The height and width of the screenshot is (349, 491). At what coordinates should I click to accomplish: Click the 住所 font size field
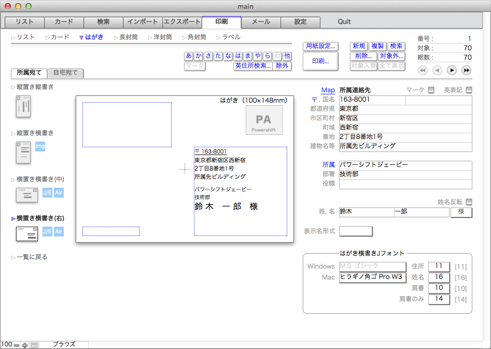pyautogui.click(x=439, y=267)
